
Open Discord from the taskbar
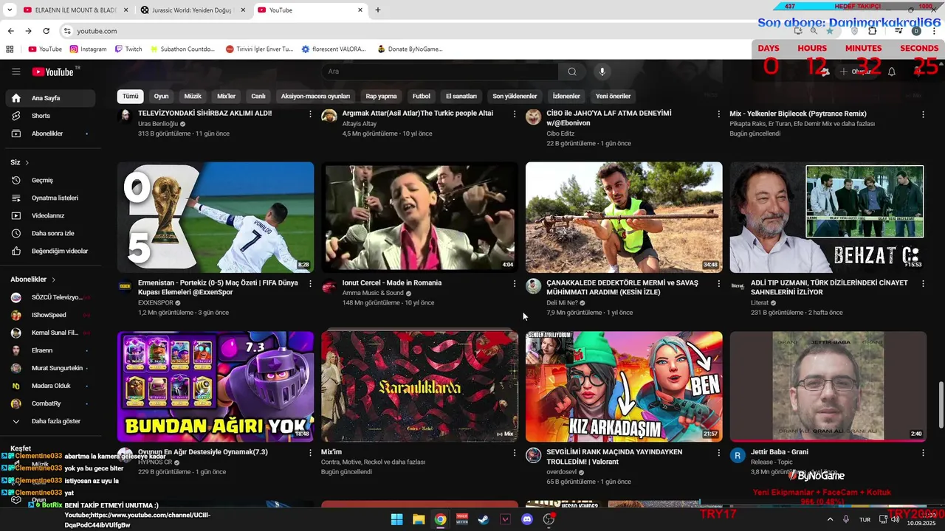coord(527,519)
